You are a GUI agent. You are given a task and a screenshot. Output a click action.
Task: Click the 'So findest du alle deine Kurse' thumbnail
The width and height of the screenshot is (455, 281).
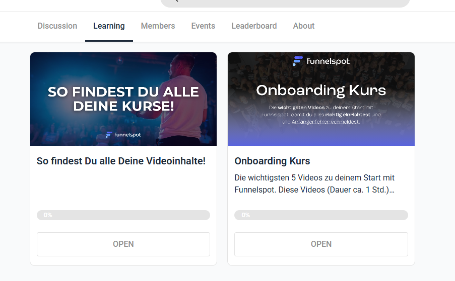[x=123, y=99]
